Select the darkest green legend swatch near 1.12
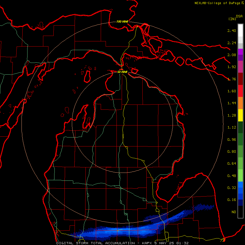245x245 pixels. coord(240,127)
